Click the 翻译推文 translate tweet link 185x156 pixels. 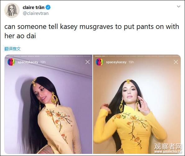pos(12,49)
